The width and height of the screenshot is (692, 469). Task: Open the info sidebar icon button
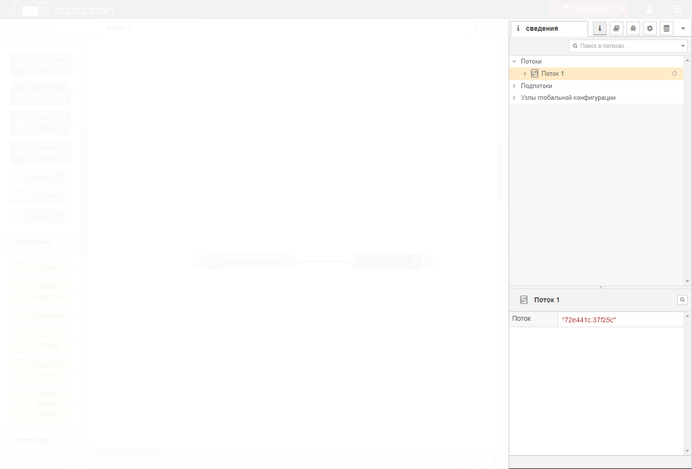pos(599,28)
